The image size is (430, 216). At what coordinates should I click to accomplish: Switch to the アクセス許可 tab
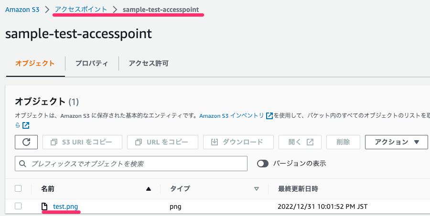pyautogui.click(x=149, y=63)
